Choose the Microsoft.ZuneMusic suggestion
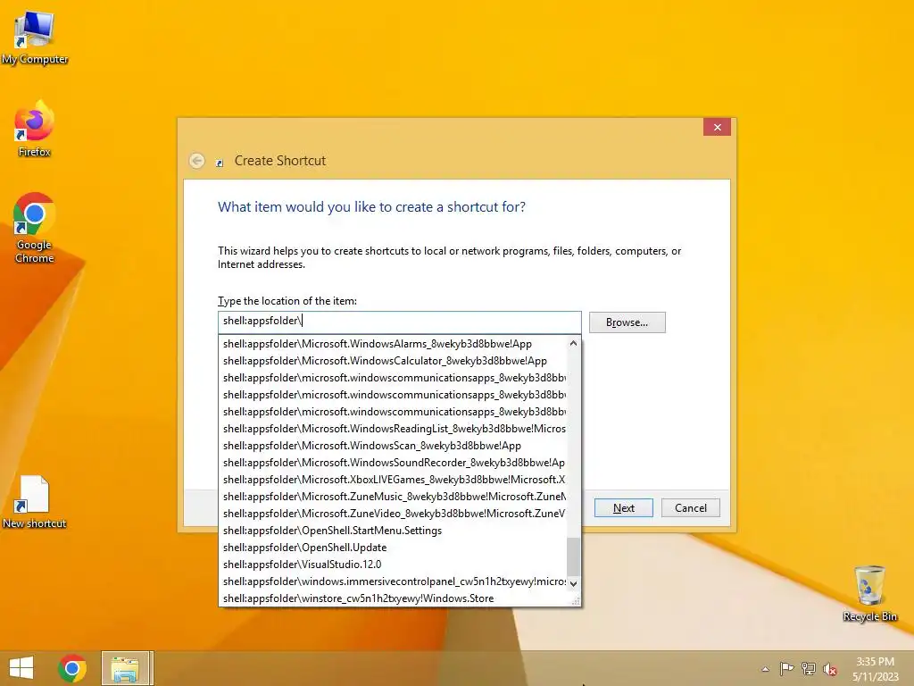This screenshot has width=914, height=686. (393, 497)
